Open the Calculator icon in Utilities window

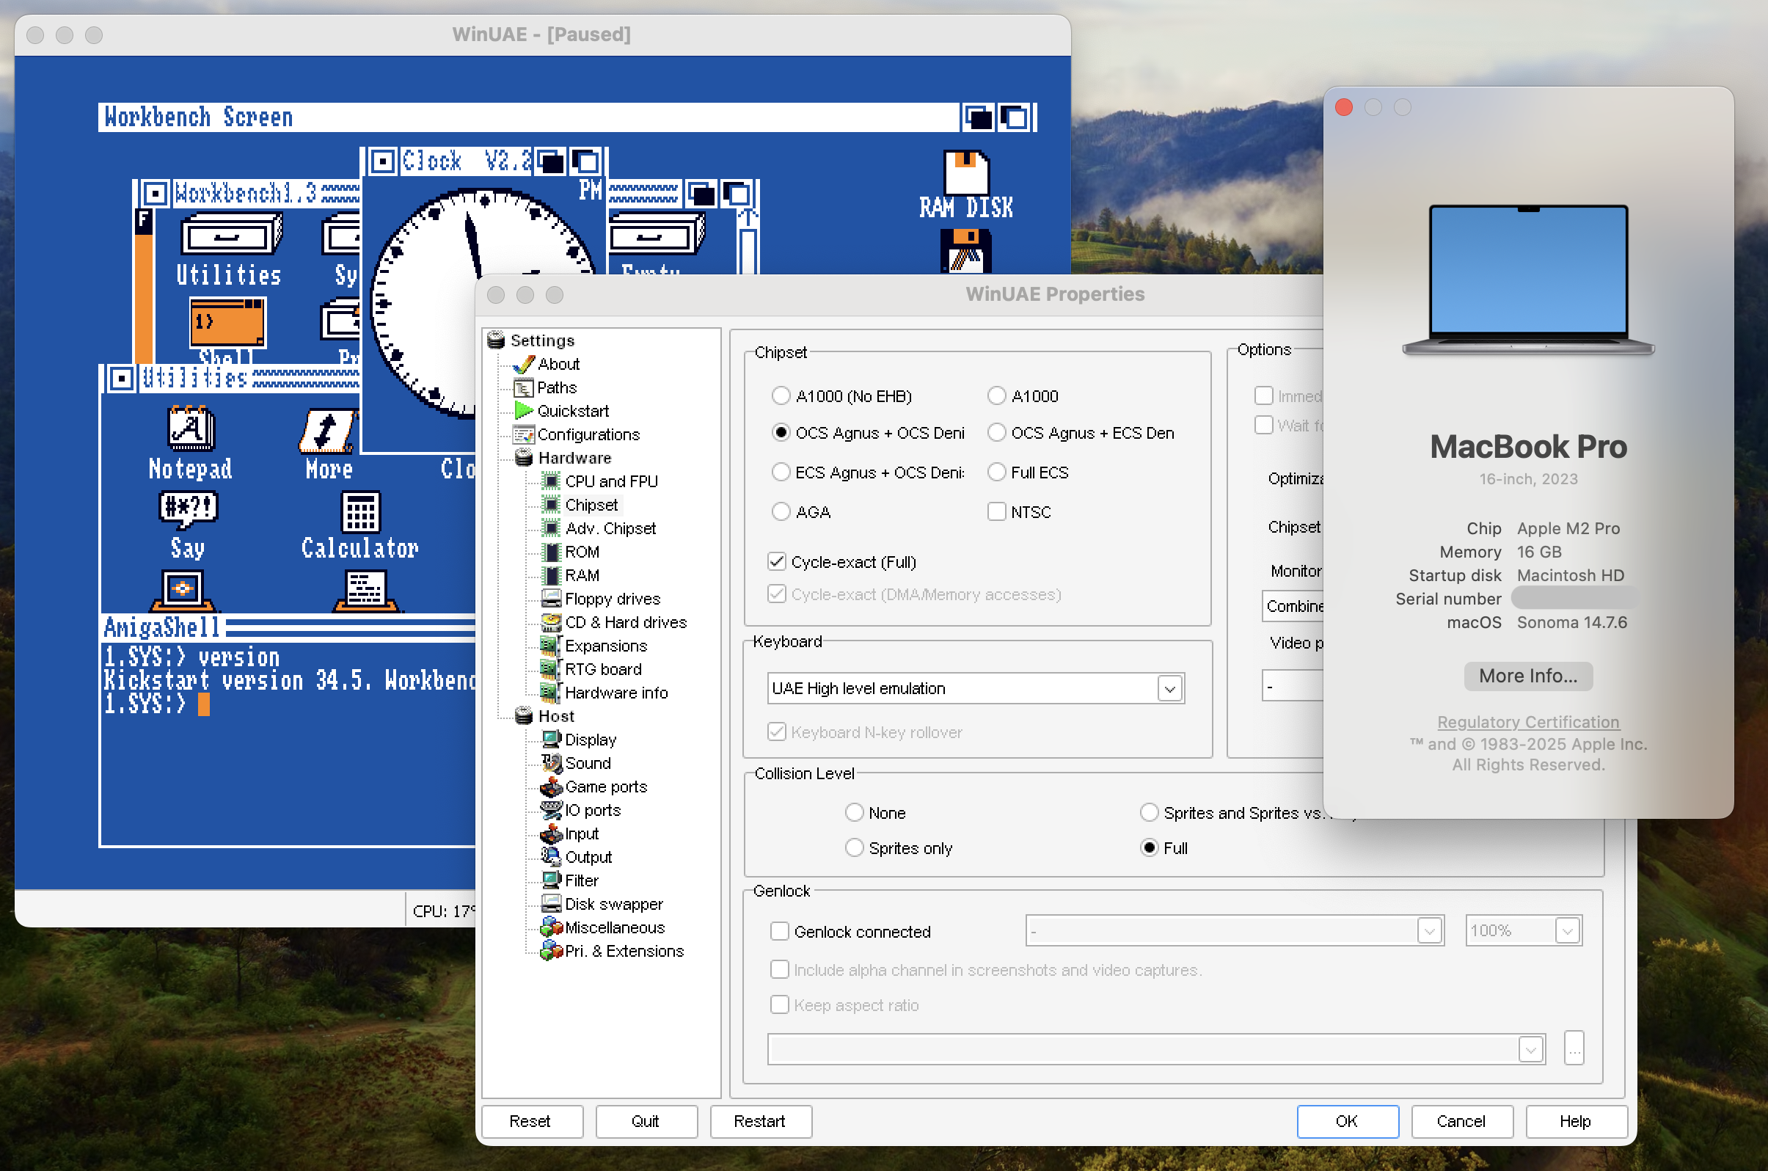[x=360, y=525]
